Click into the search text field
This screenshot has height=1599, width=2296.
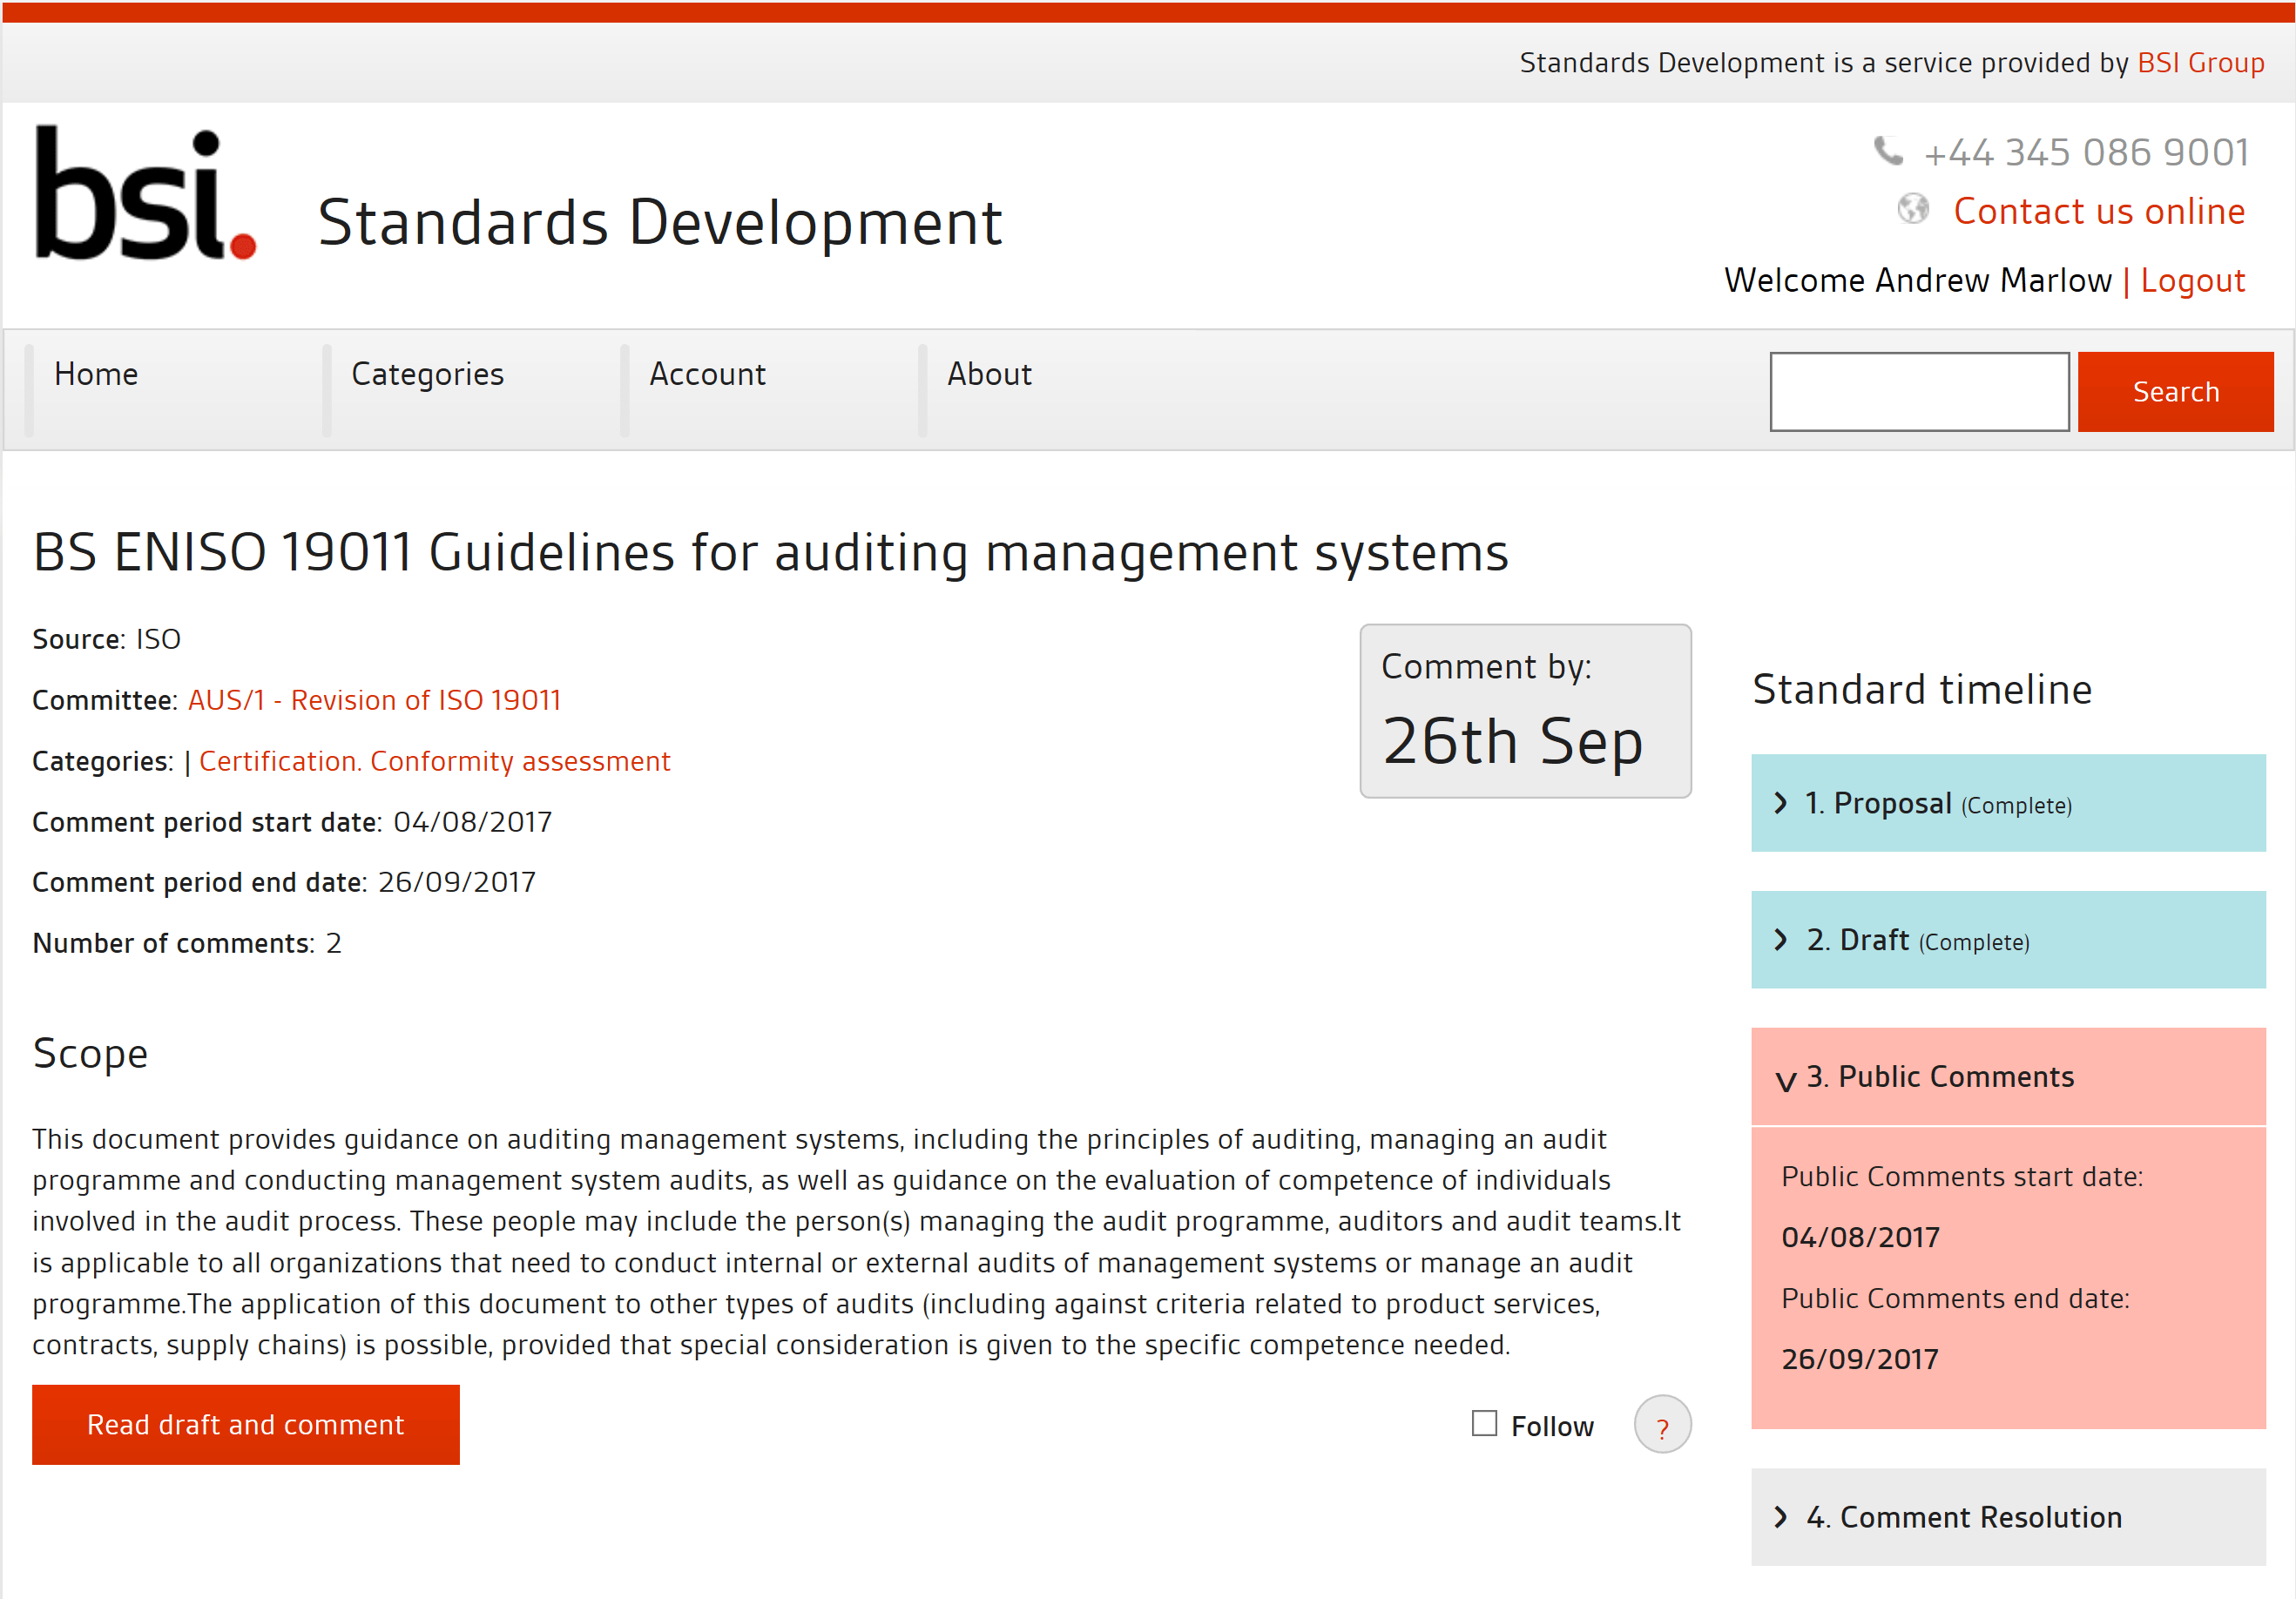point(1918,392)
